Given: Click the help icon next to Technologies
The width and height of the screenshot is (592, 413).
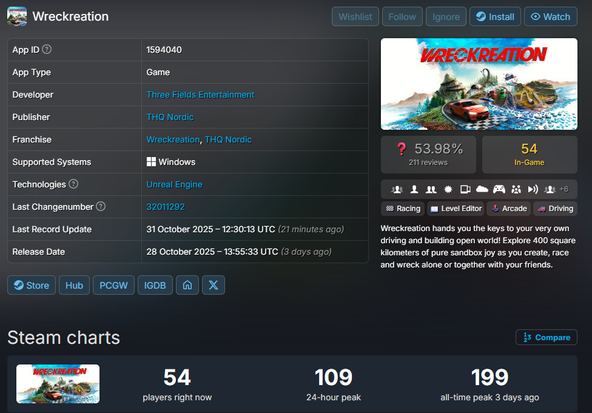Looking at the screenshot, I should click(73, 184).
